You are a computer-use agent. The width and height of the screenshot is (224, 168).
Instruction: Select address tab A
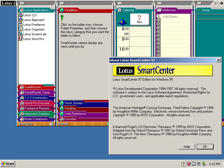pyautogui.click(x=158, y=16)
